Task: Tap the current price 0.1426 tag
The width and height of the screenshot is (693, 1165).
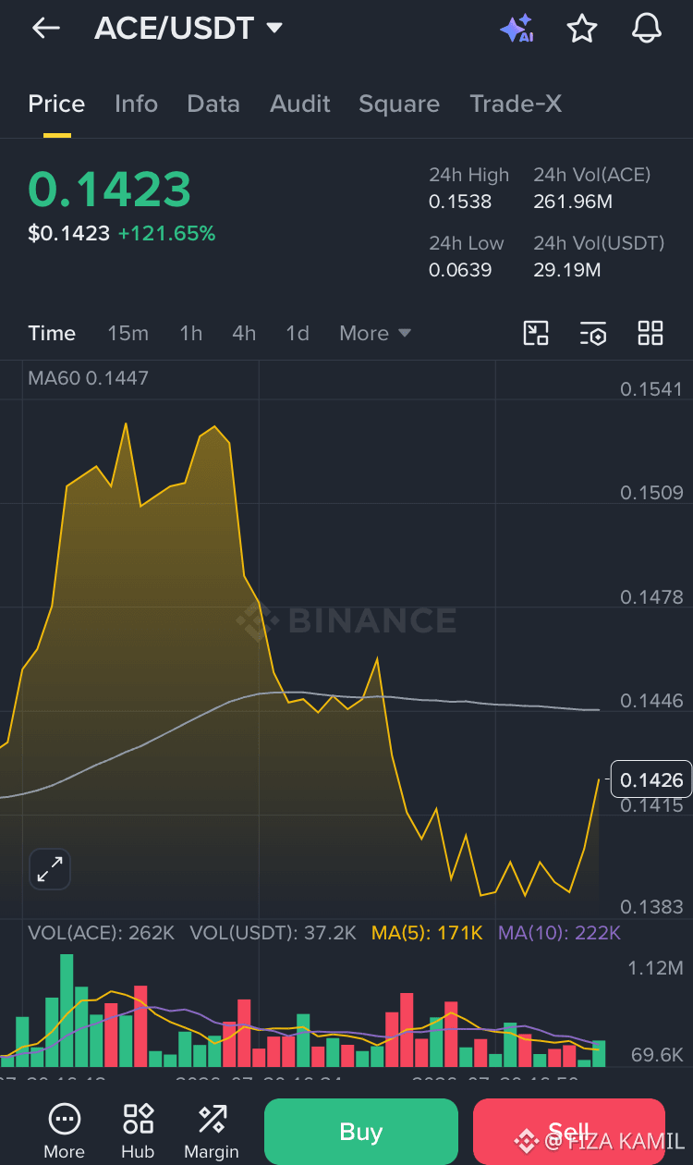Action: pyautogui.click(x=651, y=779)
